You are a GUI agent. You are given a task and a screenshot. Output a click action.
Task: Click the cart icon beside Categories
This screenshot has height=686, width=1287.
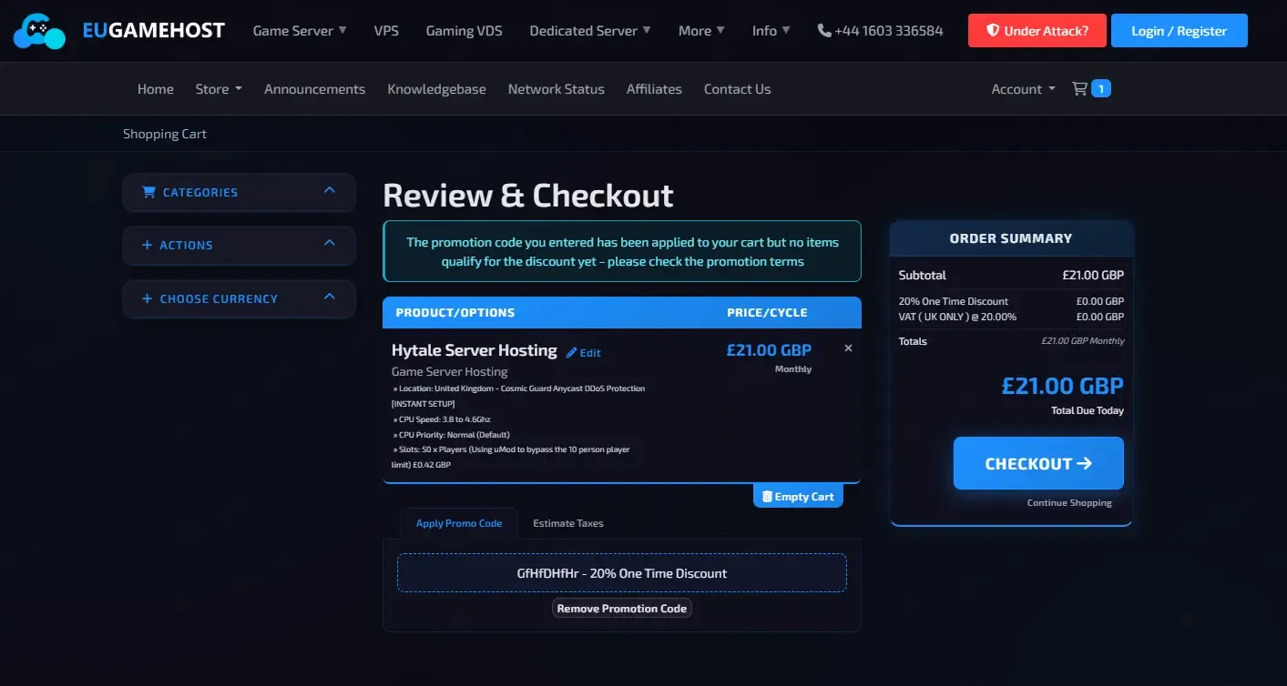tap(149, 192)
